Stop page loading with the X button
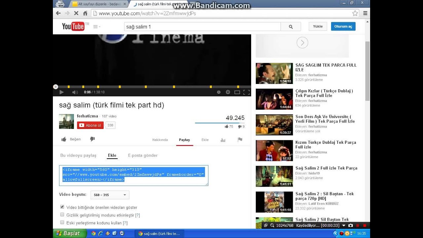Viewport: 423px width, 238px height. [x=76, y=13]
